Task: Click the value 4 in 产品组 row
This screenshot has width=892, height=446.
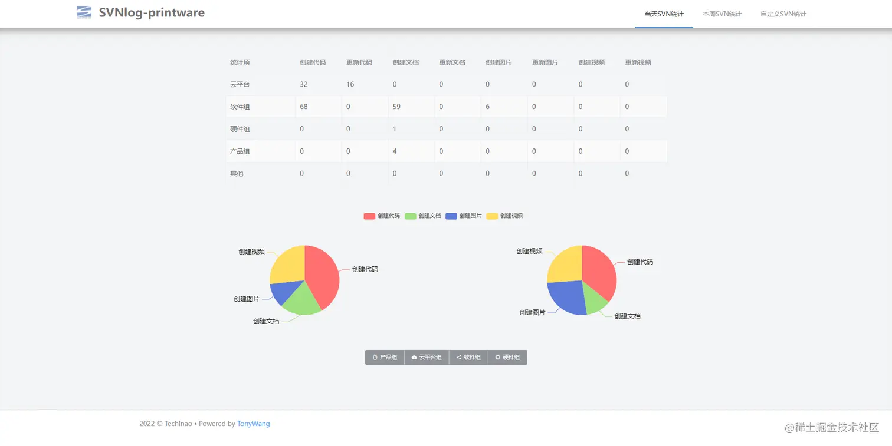Action: 395,151
